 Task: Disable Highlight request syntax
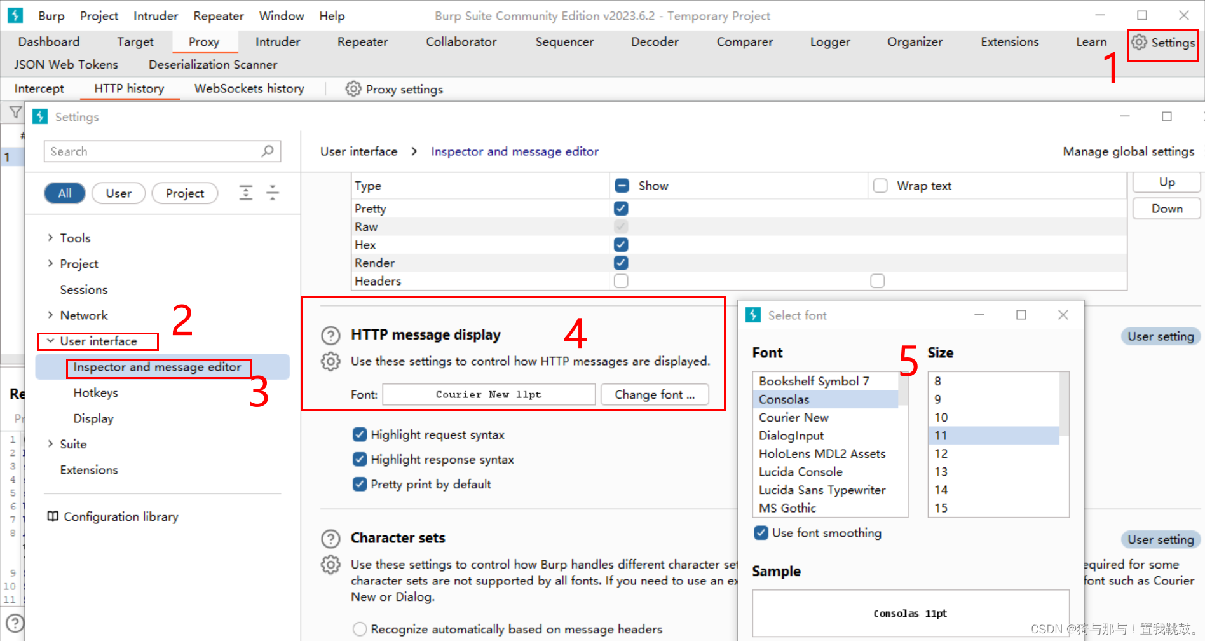coord(360,434)
